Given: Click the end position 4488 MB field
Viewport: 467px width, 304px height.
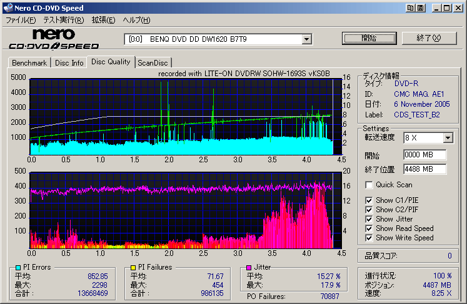Looking at the screenshot, I should (424, 169).
